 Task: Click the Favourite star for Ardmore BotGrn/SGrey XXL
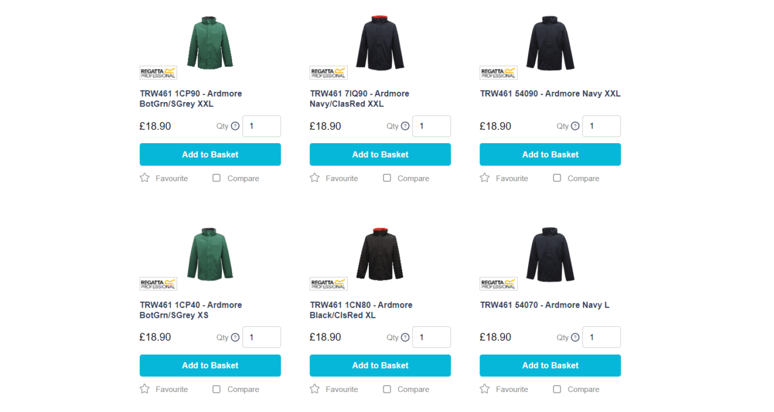(x=145, y=178)
